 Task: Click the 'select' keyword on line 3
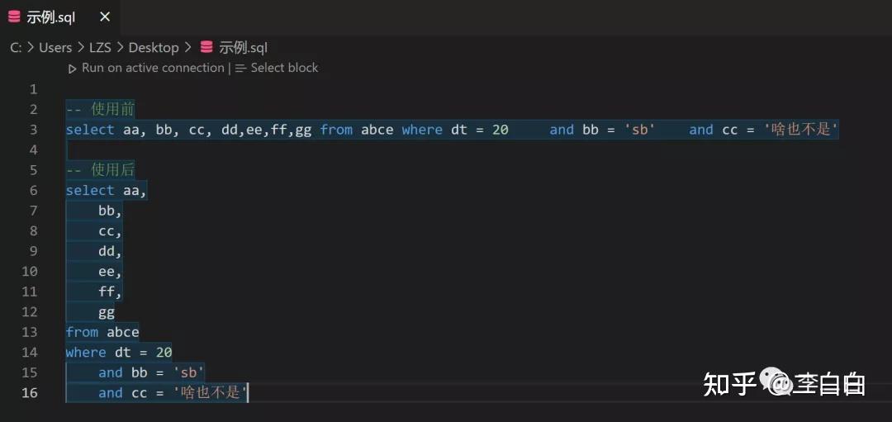click(90, 130)
